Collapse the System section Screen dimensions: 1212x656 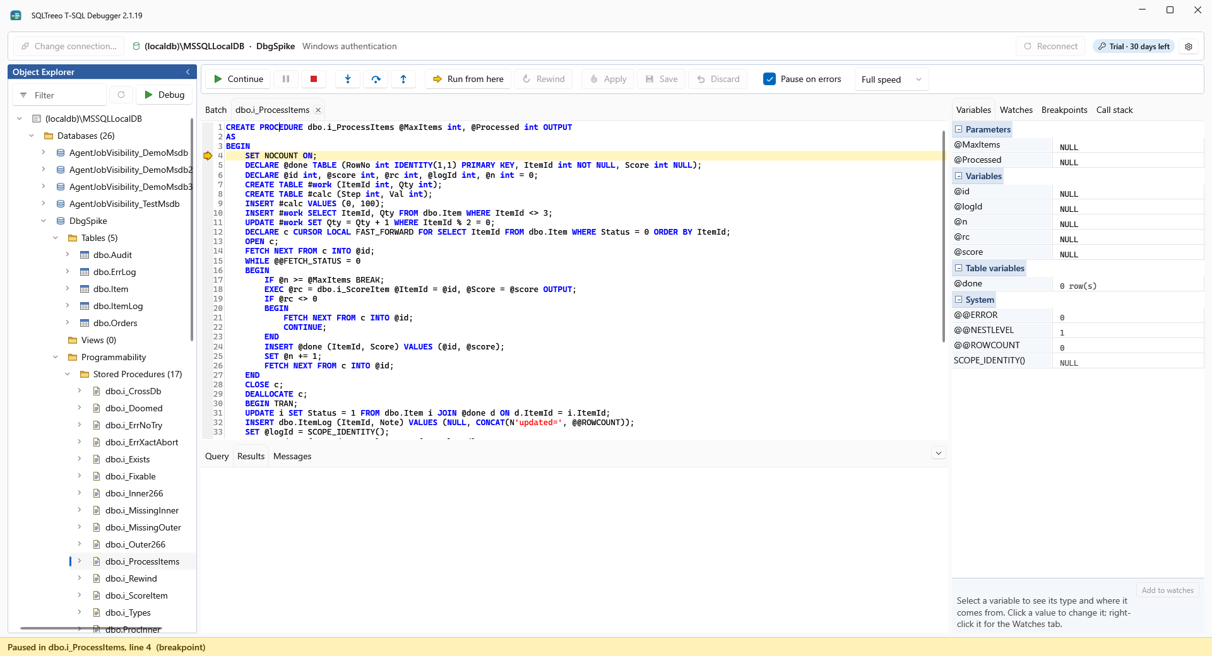(x=958, y=300)
